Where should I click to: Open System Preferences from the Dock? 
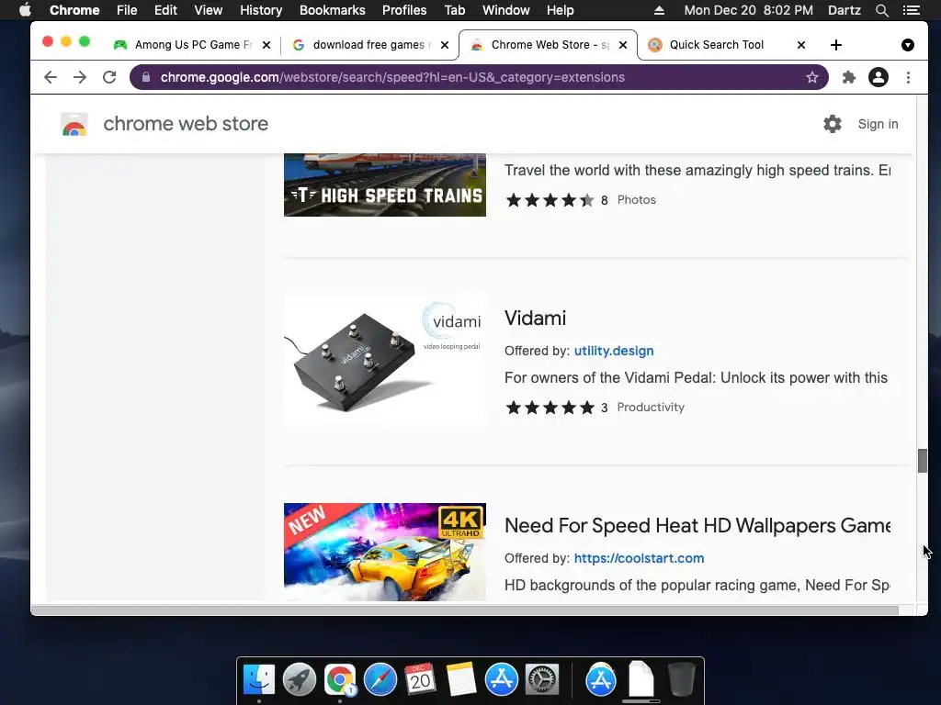tap(542, 680)
